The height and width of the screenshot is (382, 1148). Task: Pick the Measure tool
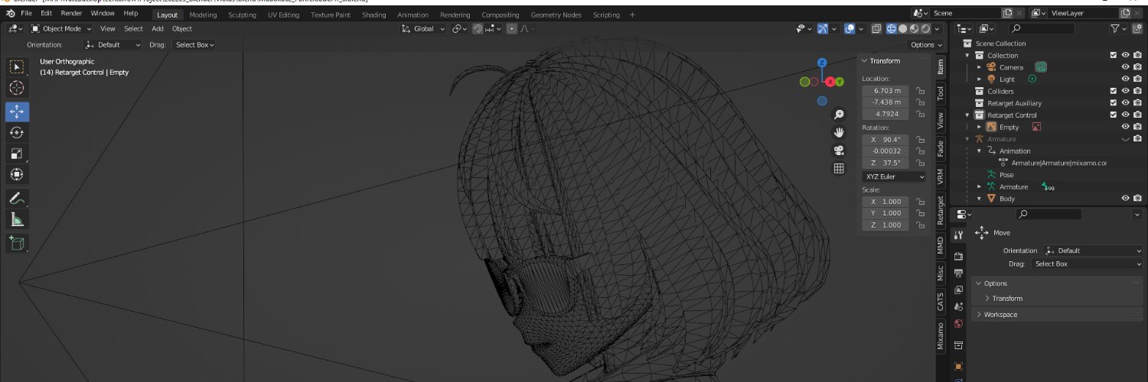17,220
